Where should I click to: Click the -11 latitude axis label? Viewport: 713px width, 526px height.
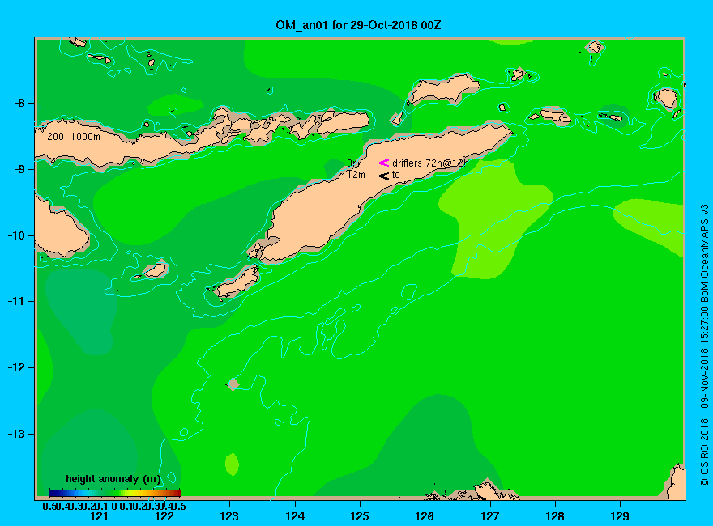16,301
